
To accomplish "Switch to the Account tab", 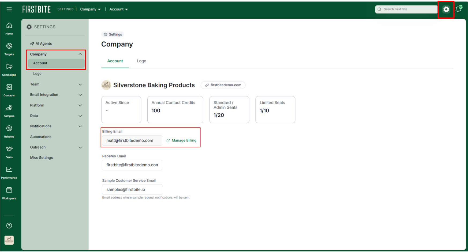I will pyautogui.click(x=115, y=61).
